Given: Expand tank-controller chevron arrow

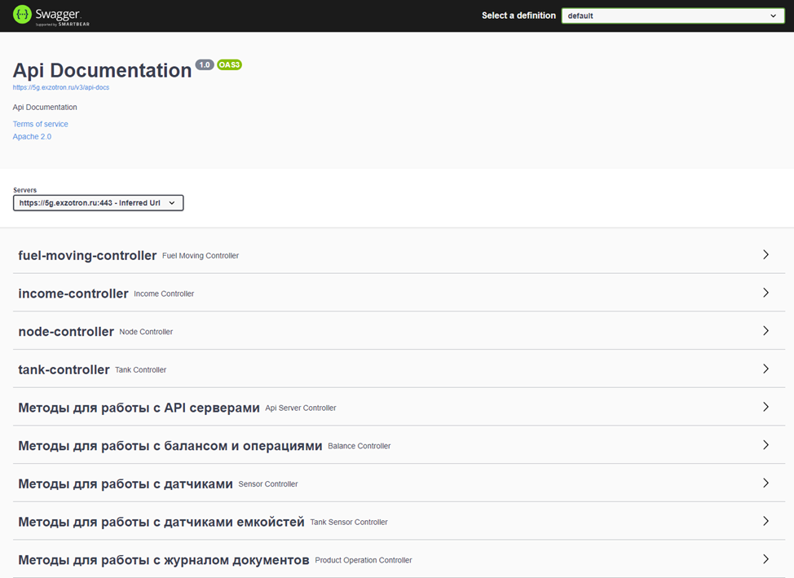Looking at the screenshot, I should (x=765, y=368).
